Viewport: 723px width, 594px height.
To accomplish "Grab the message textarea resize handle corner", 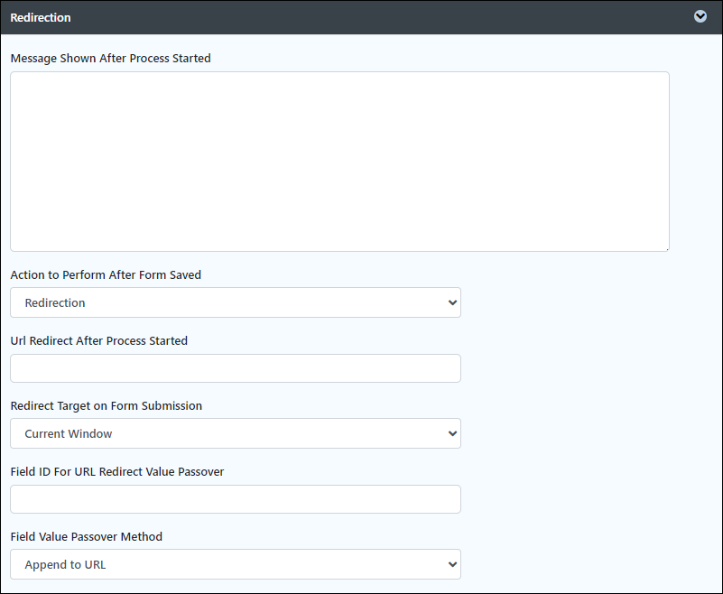I will [x=667, y=249].
